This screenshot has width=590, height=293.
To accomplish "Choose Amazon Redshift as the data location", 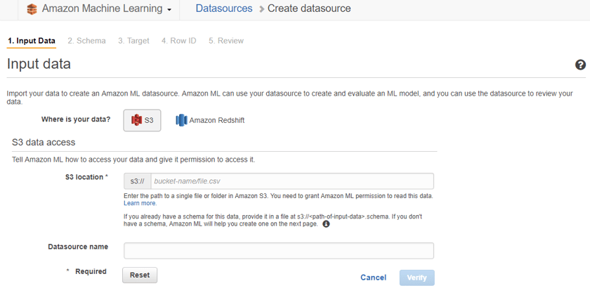I will point(210,121).
